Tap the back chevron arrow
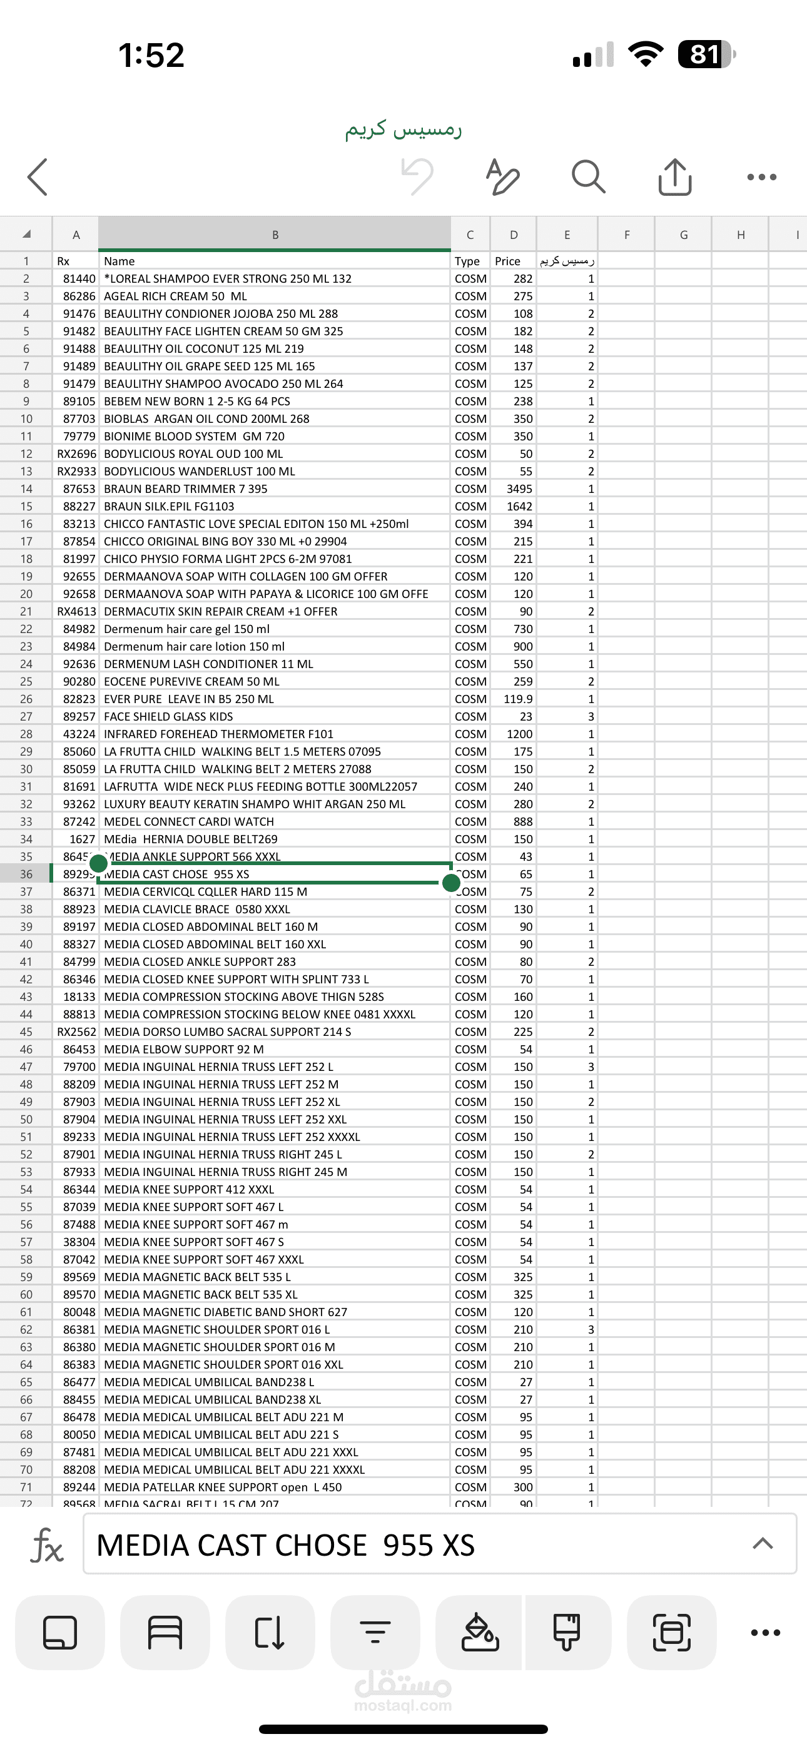Viewport: 807px width, 1749px height. 38,177
